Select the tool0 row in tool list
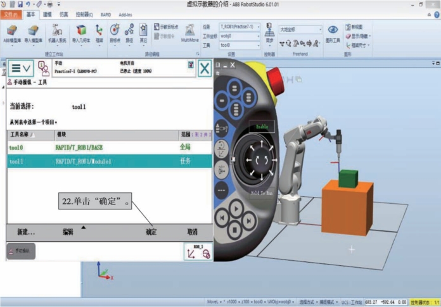The width and height of the screenshot is (441, 307). (x=109, y=147)
